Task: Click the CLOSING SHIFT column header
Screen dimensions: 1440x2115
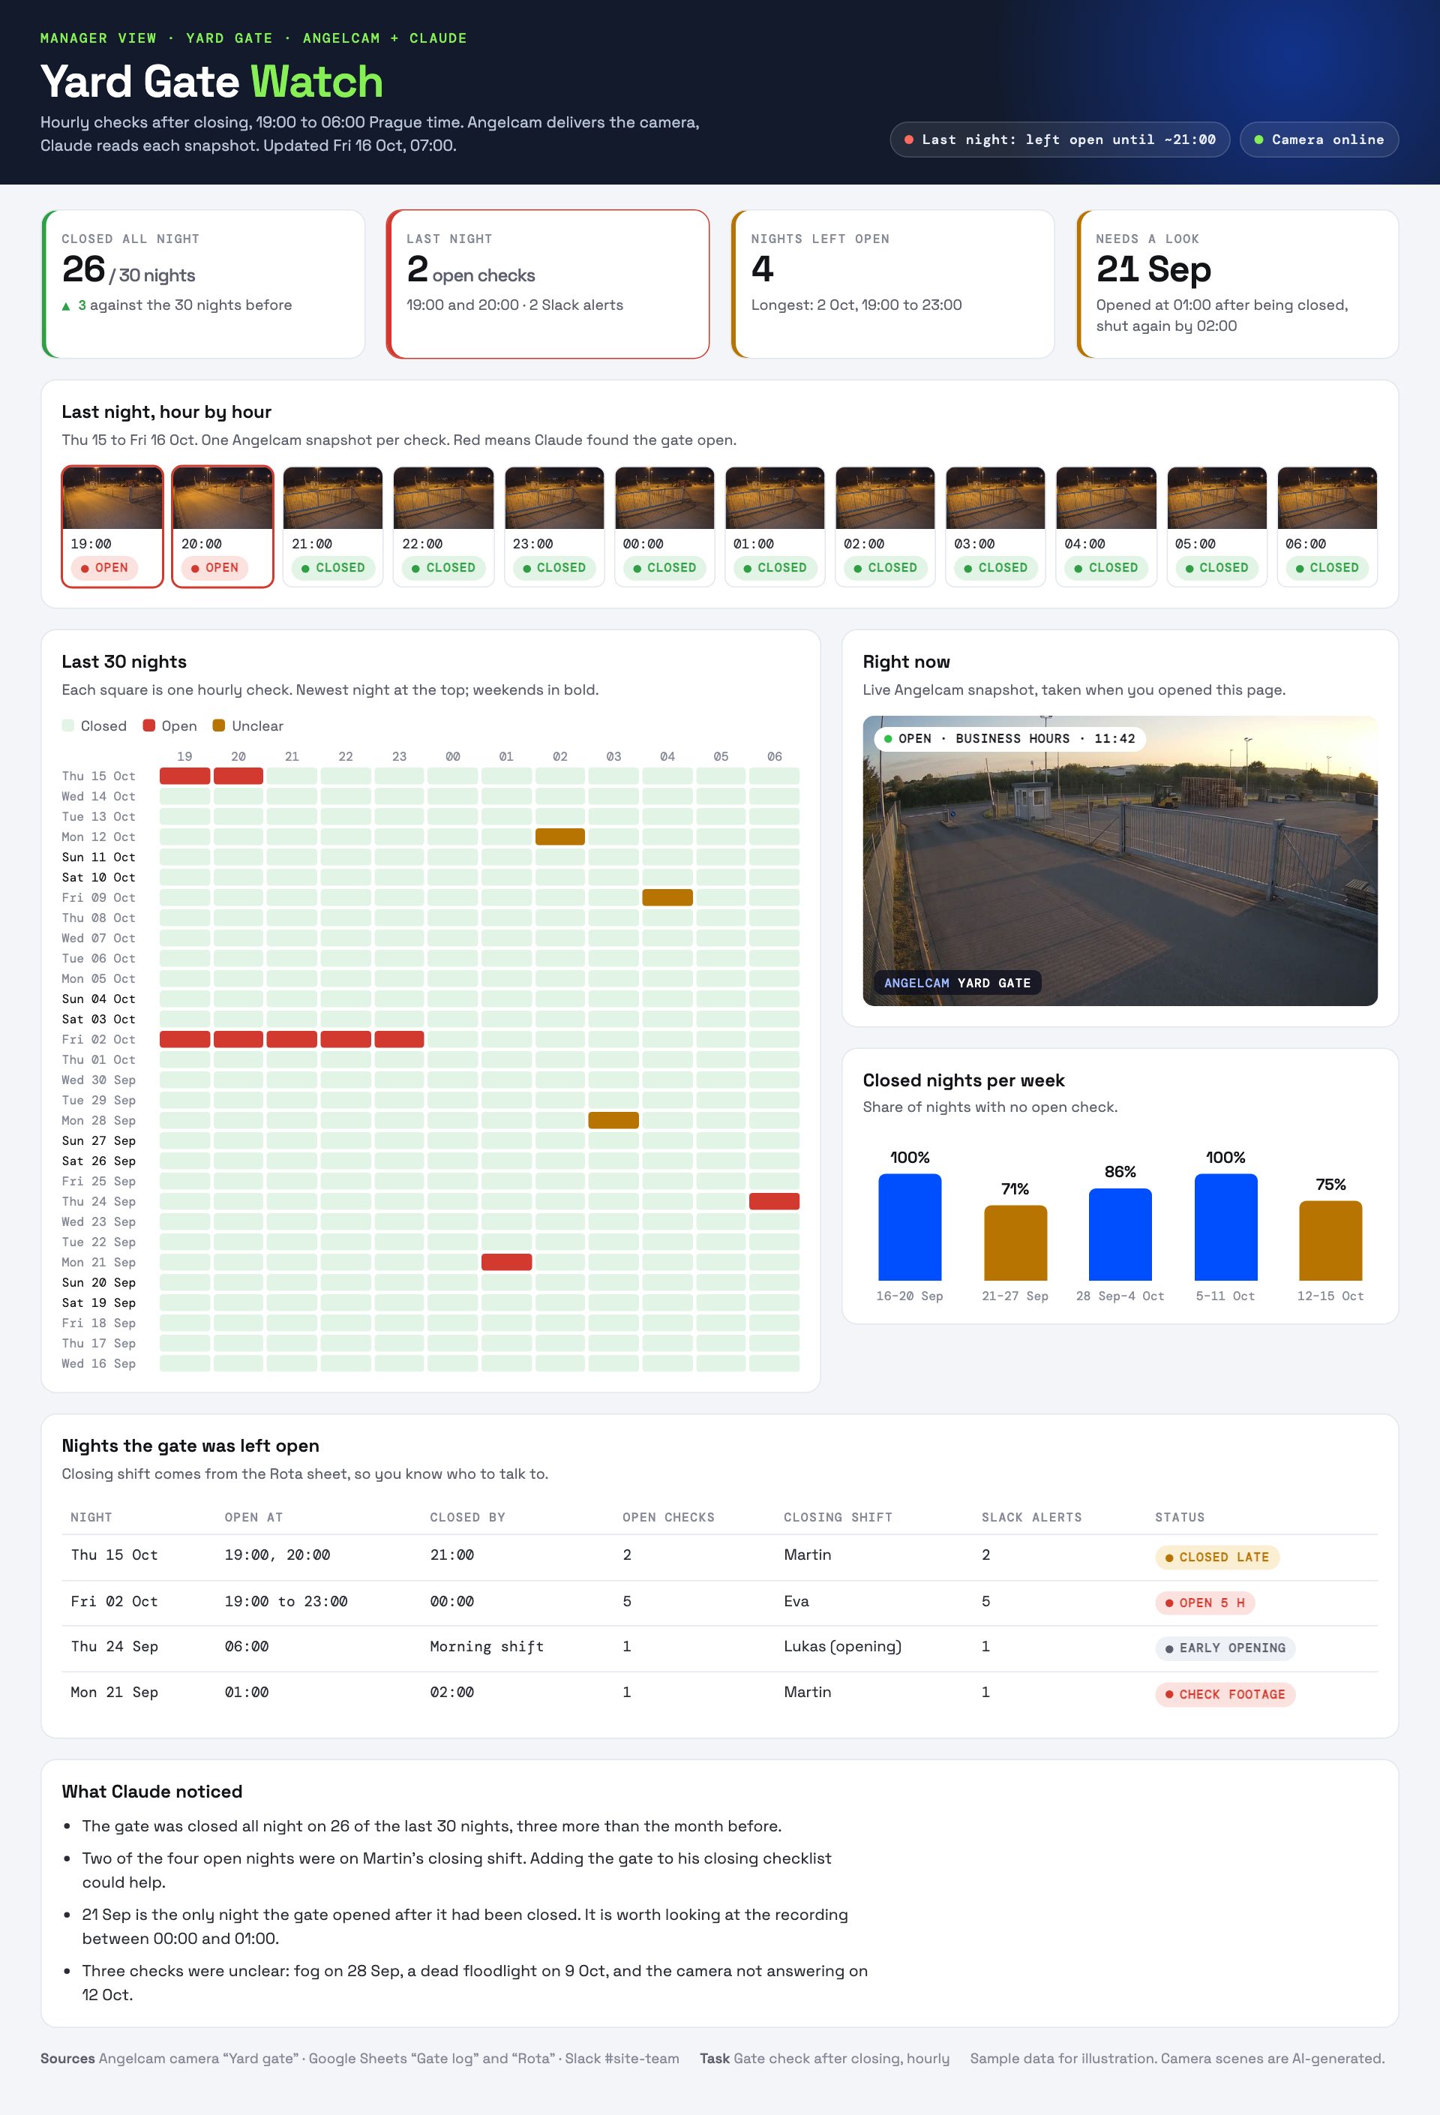Action: [838, 1517]
